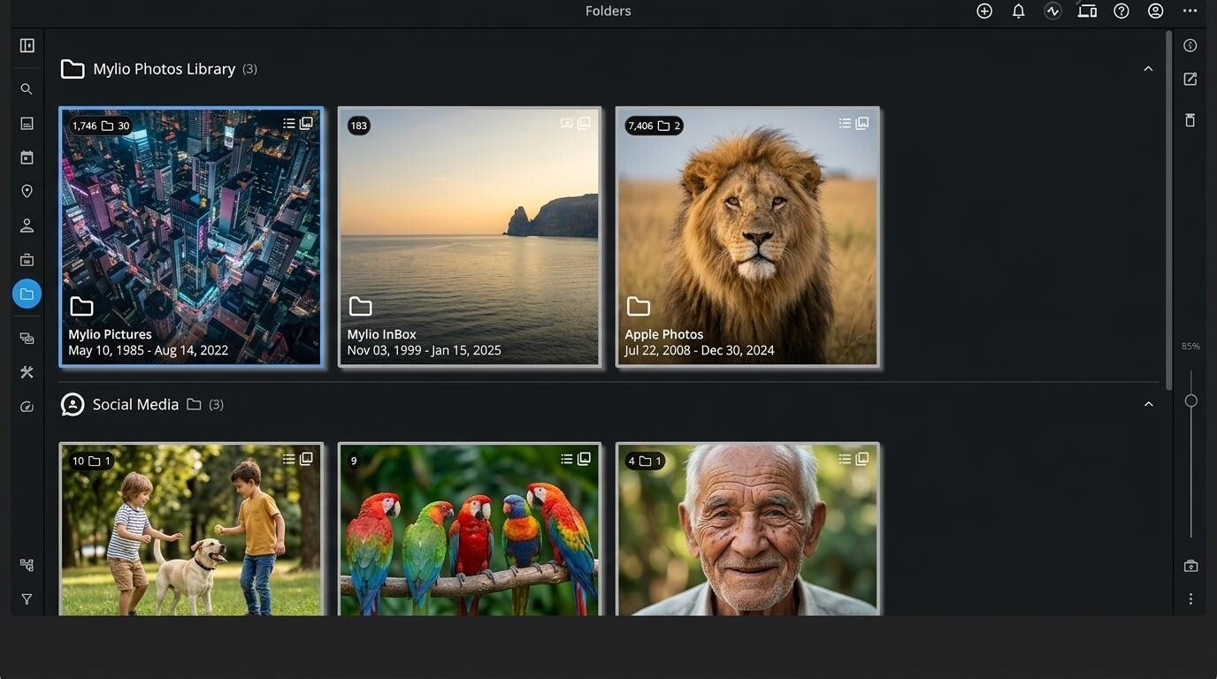The image size is (1217, 679).
Task: Open the more options ellipsis menu
Action: coord(1190,11)
